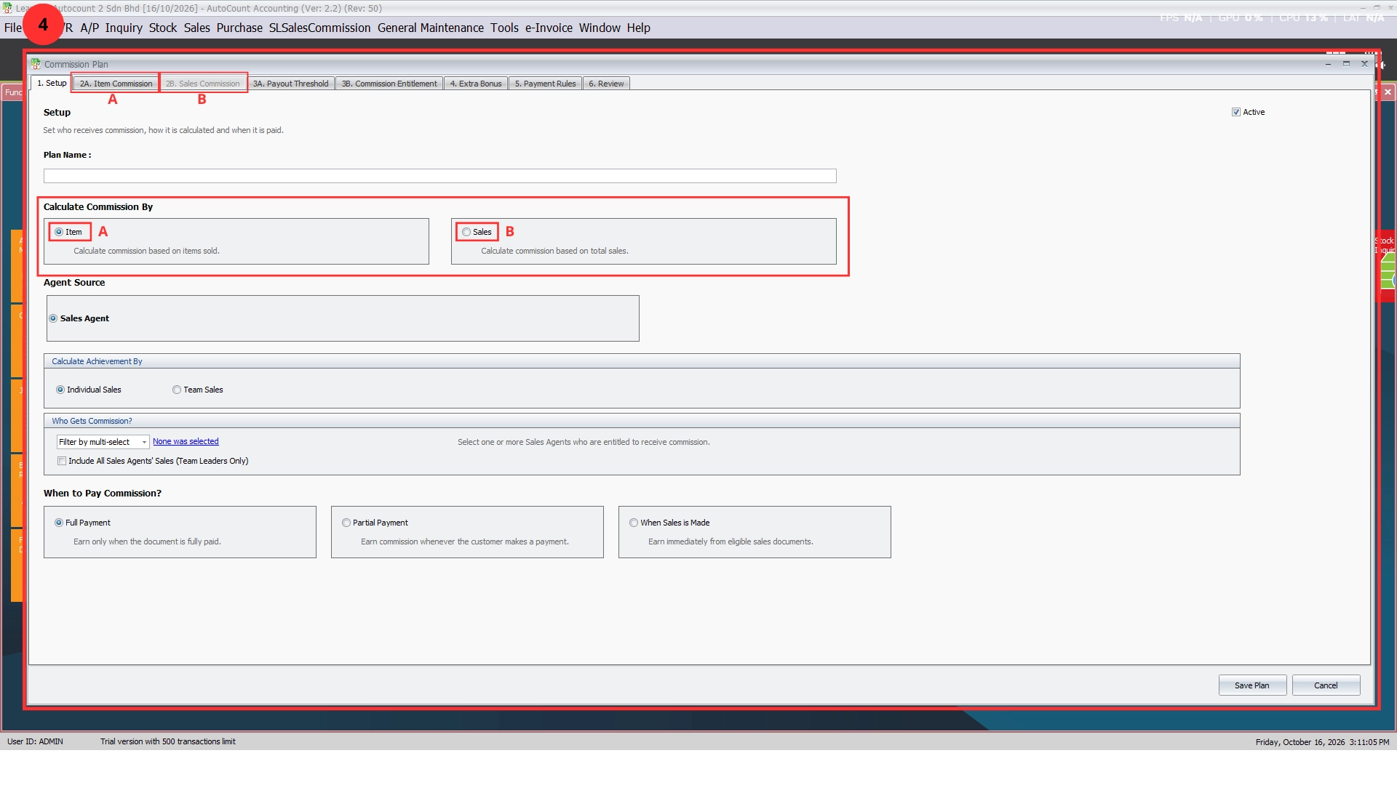Select the Sales Agent source radio
Viewport: 1397px width, 785px height.
point(53,318)
